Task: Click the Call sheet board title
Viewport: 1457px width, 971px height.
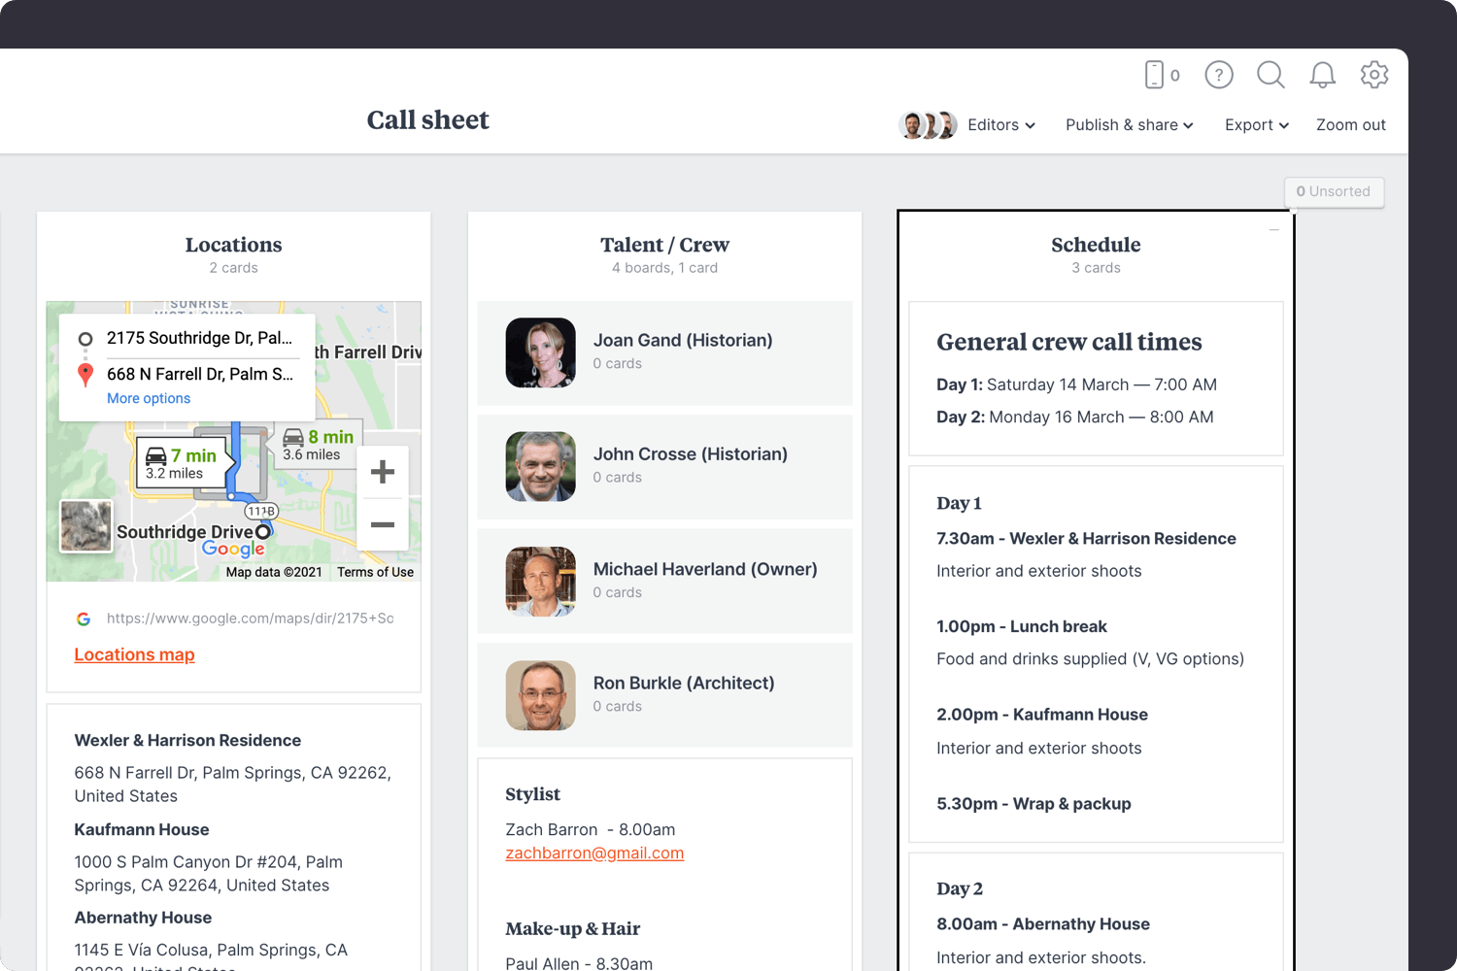Action: (x=428, y=119)
